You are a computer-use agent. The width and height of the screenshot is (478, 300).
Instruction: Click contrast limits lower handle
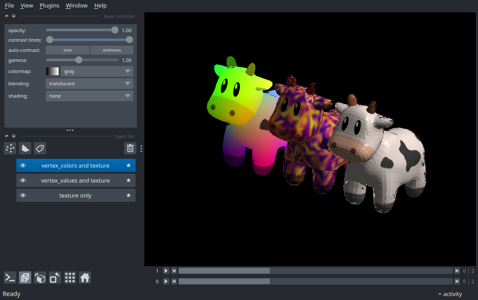click(50, 40)
